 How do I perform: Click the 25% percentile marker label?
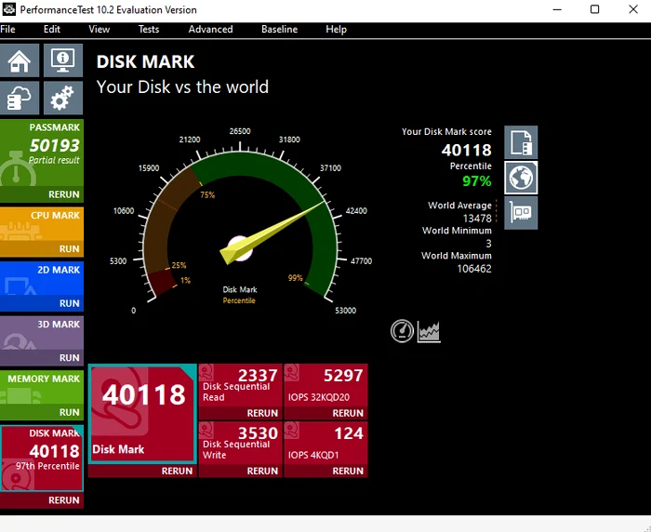(179, 265)
